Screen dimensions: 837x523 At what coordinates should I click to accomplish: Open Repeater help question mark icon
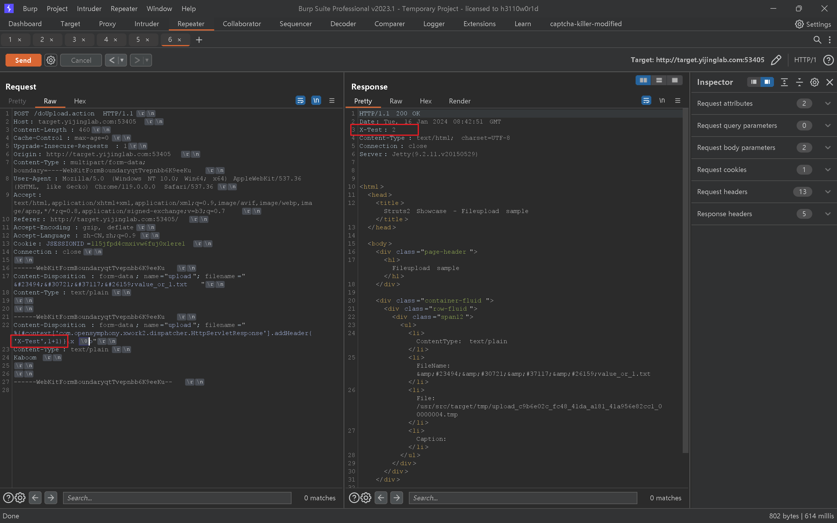click(828, 60)
